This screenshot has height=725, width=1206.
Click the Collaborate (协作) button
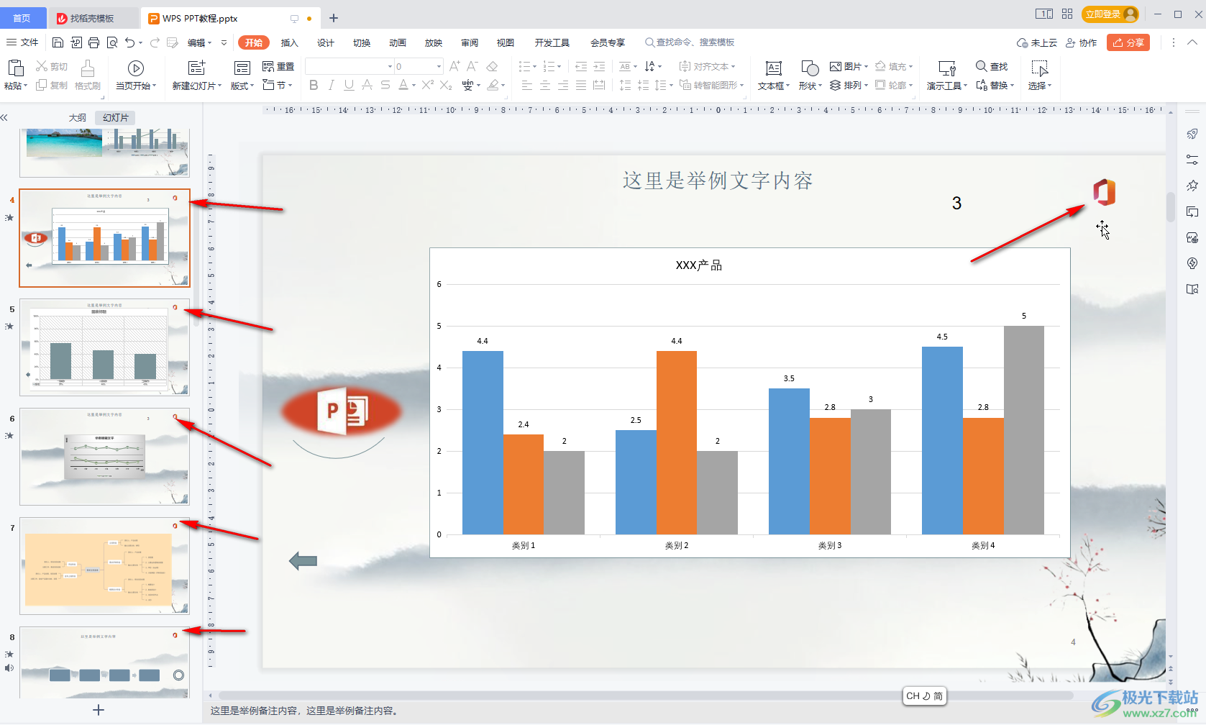(x=1082, y=42)
